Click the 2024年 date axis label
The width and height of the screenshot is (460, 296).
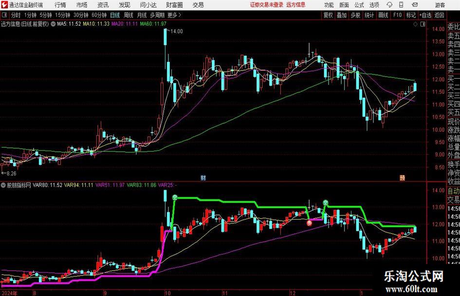[x=9, y=293]
